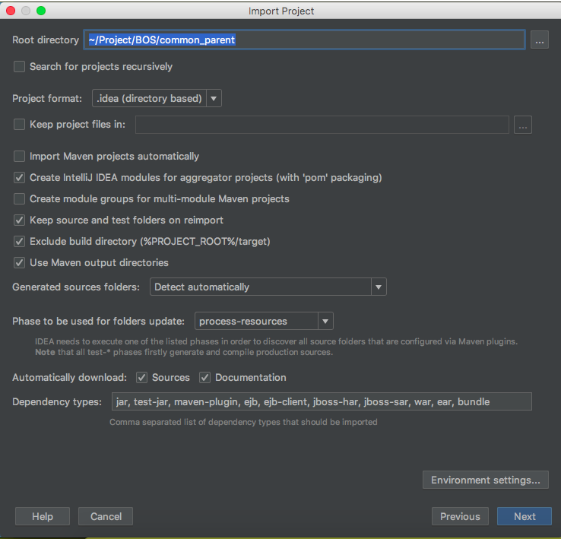Open Environment settings dialog
This screenshot has height=539, width=561.
[x=485, y=480]
